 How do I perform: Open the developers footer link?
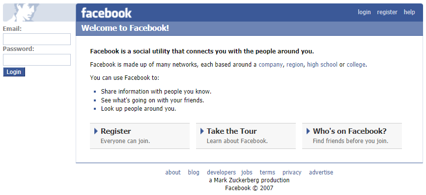[x=221, y=172]
